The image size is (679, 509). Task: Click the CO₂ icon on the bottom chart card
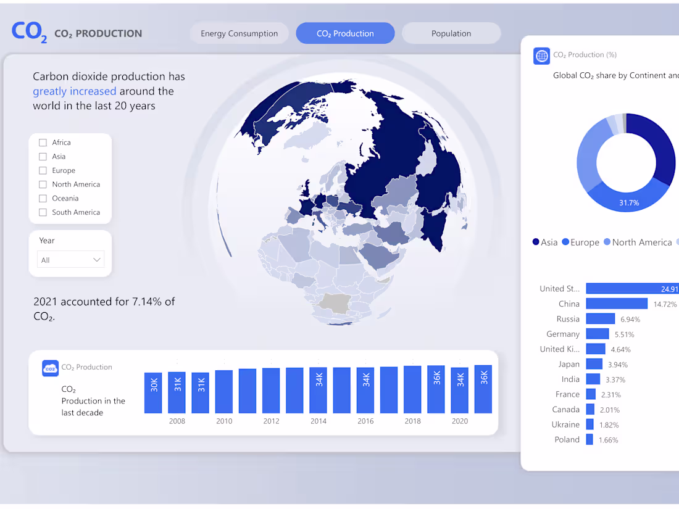pos(50,368)
